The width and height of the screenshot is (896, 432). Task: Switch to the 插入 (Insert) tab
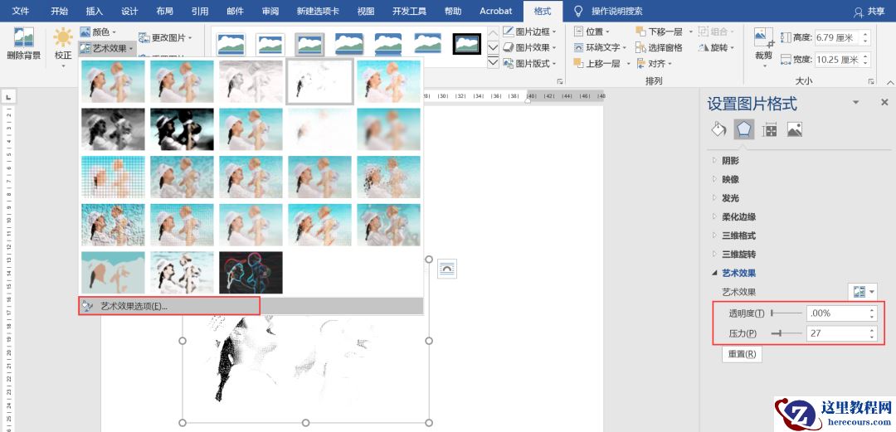(x=95, y=11)
